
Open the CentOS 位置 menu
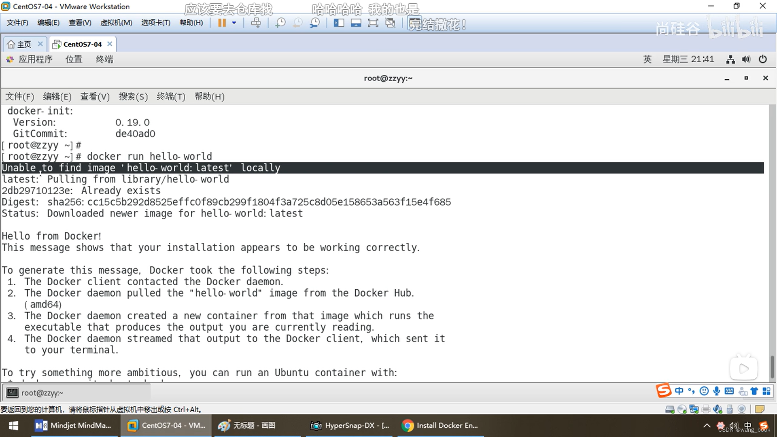coord(74,59)
